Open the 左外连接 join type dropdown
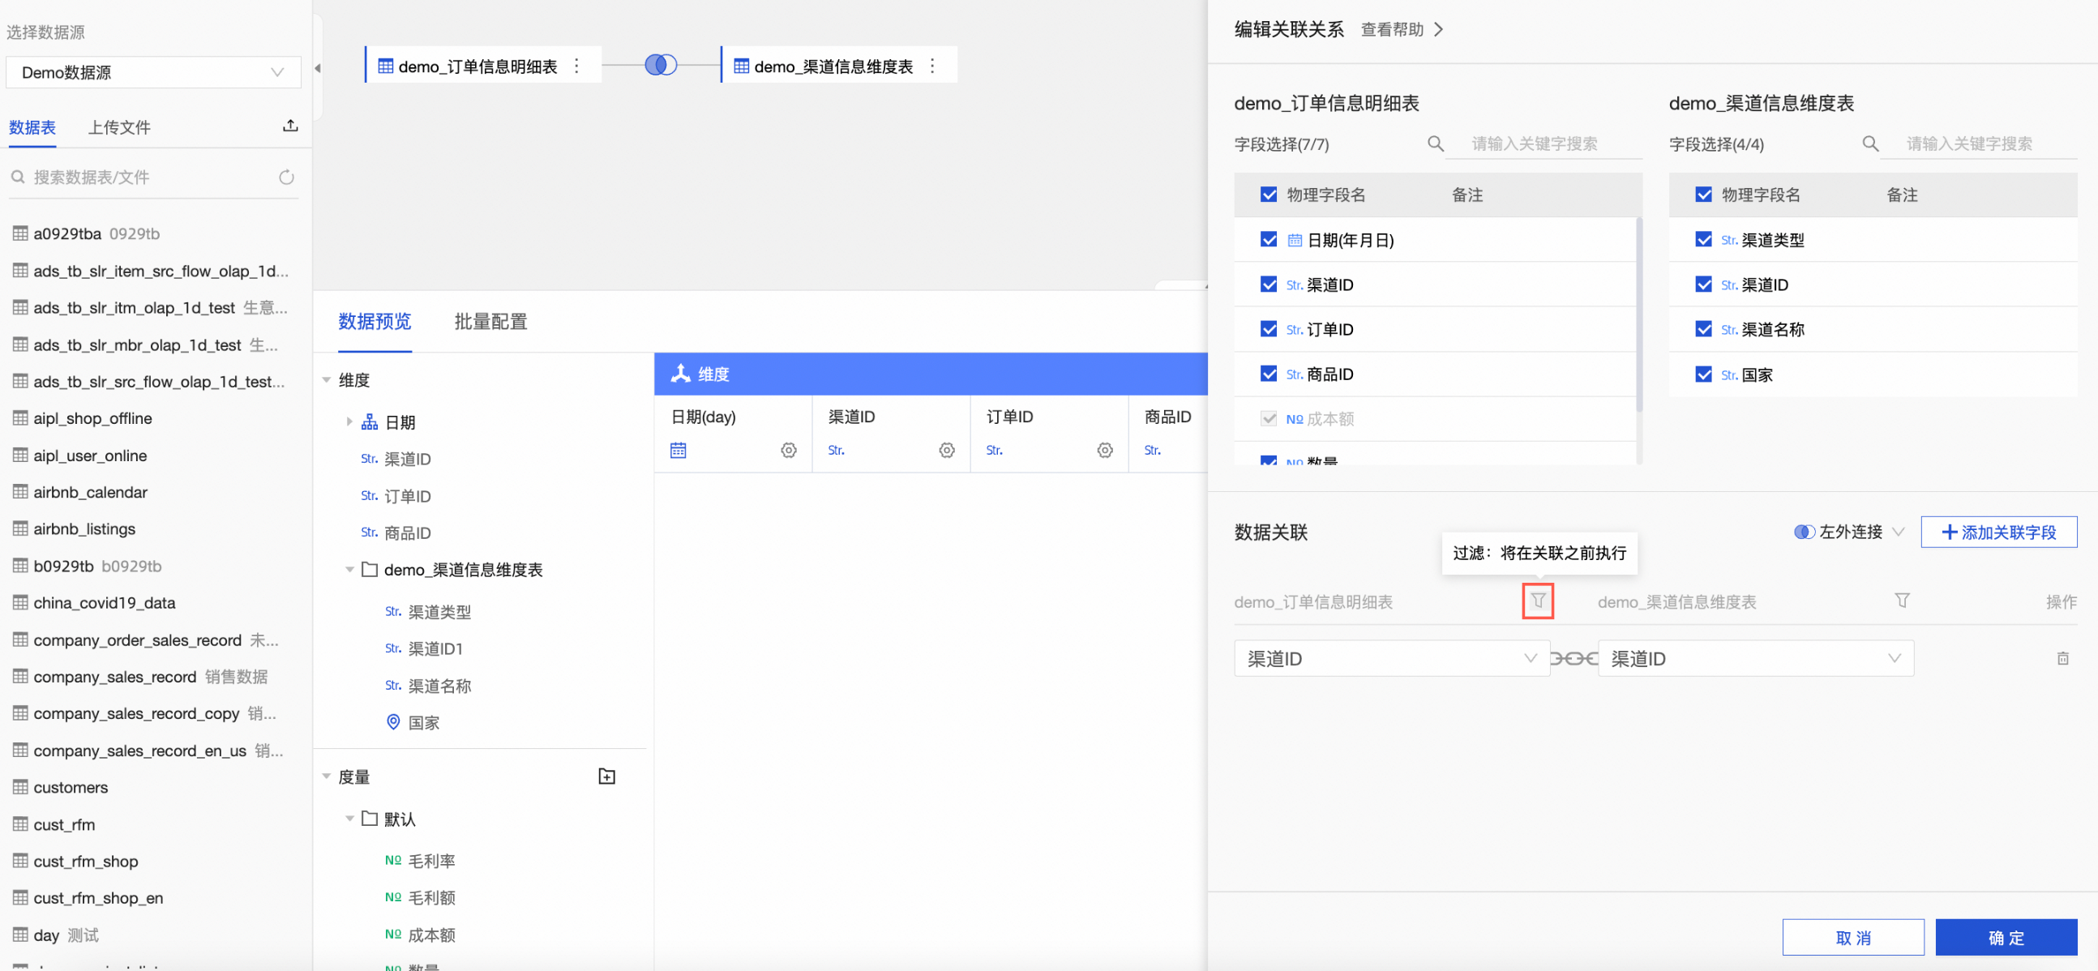Screen dimensions: 2098x971 click(1850, 532)
